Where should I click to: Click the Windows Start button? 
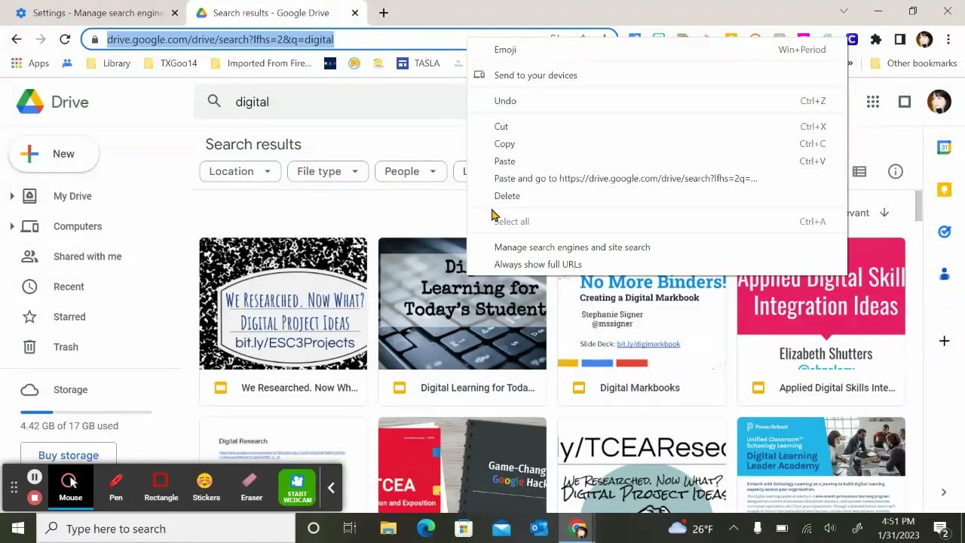18,529
